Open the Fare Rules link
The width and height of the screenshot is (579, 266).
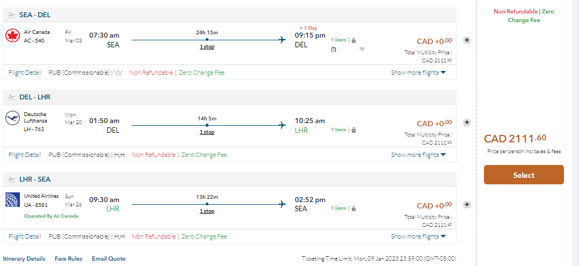coord(69,258)
